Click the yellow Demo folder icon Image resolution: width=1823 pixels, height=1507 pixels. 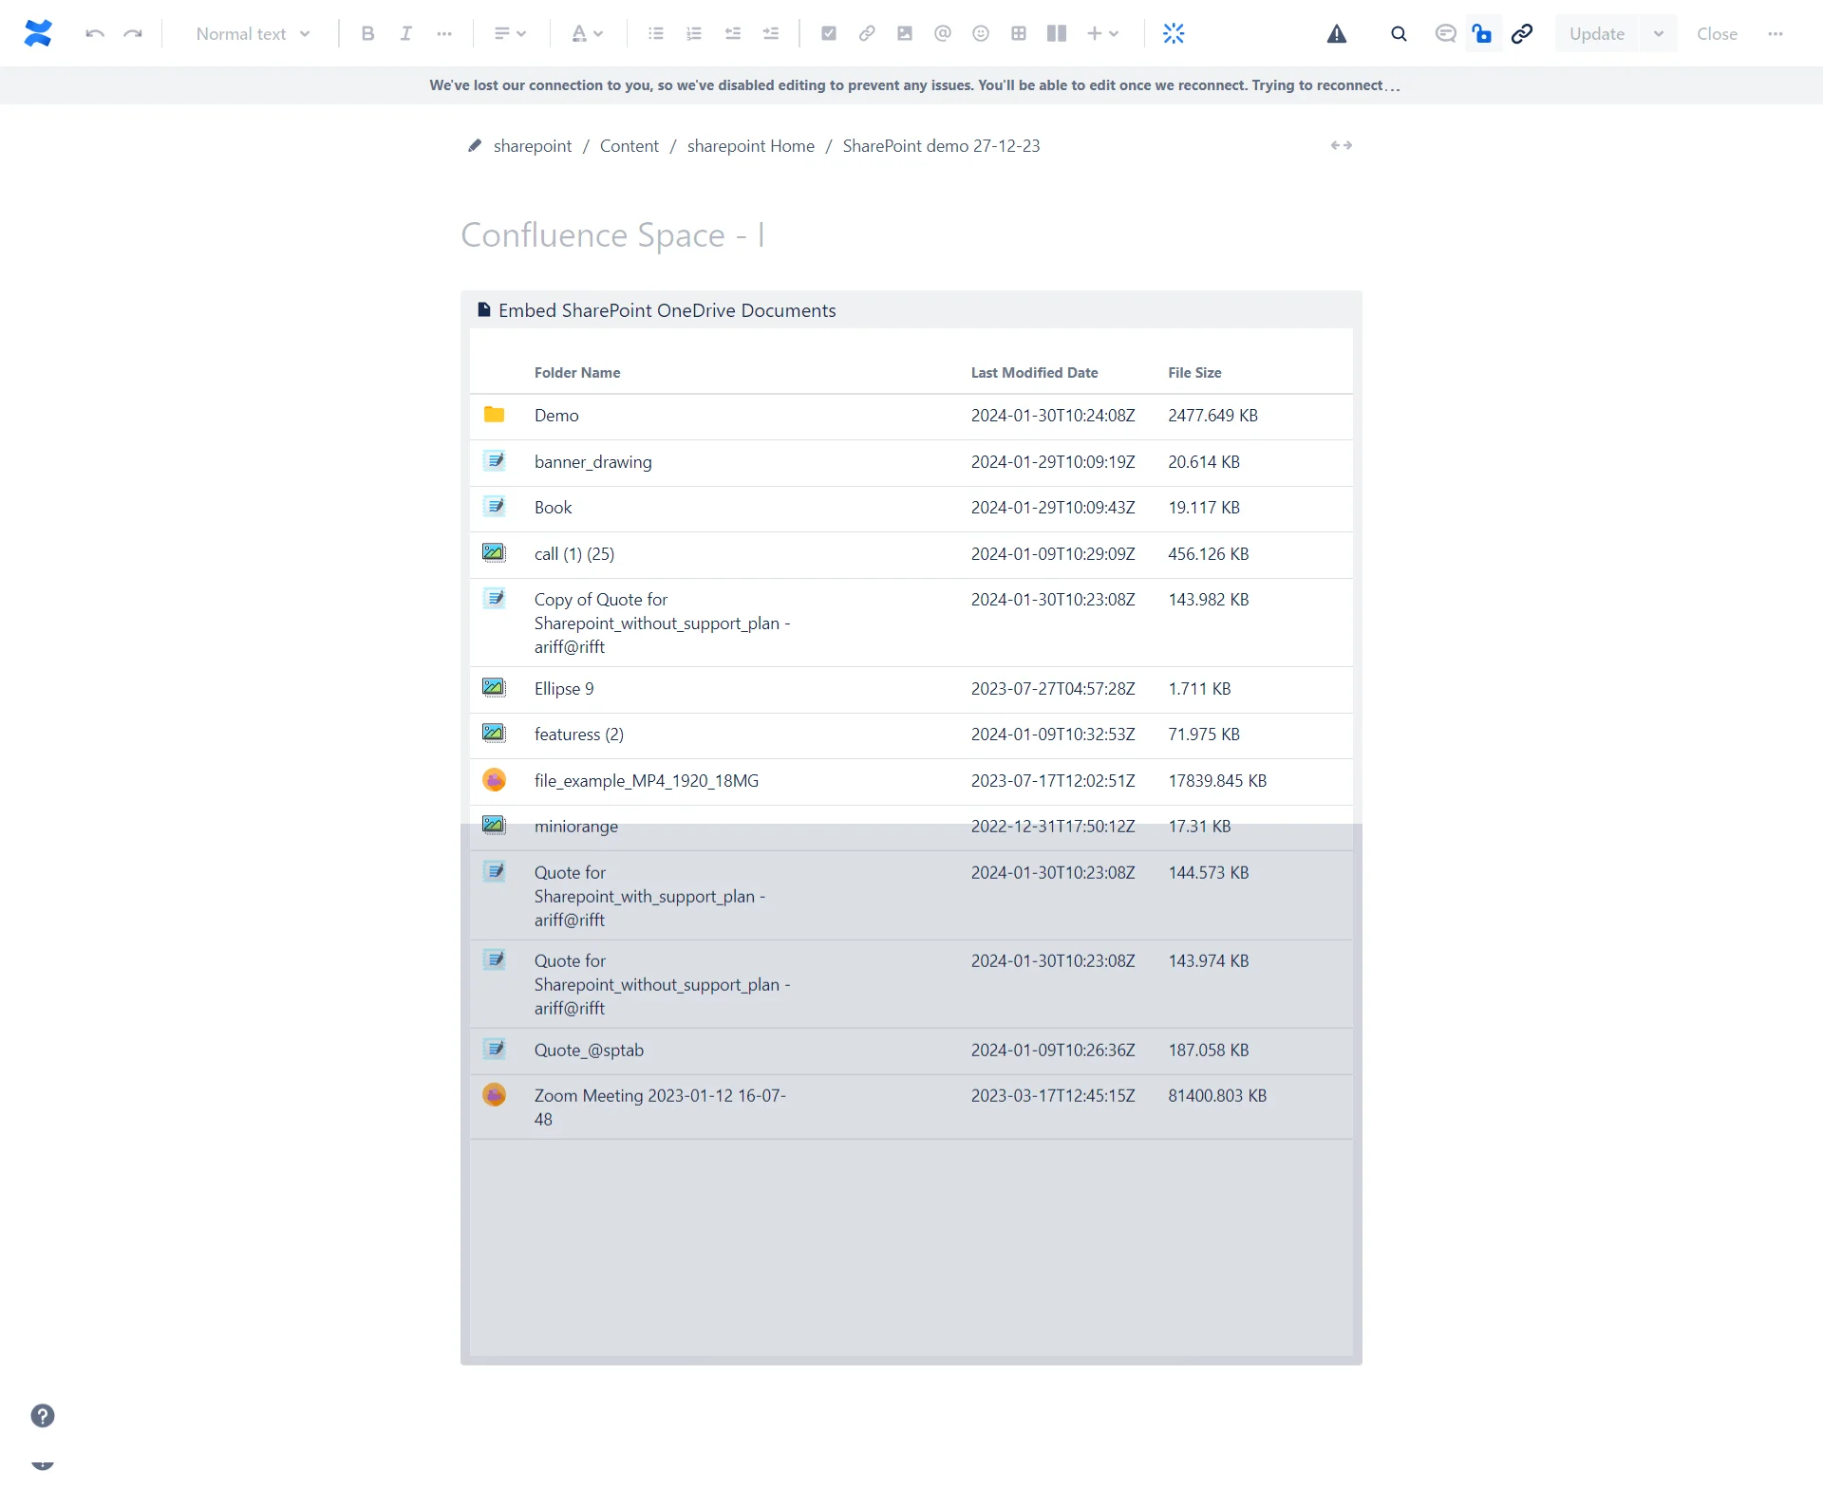494,415
